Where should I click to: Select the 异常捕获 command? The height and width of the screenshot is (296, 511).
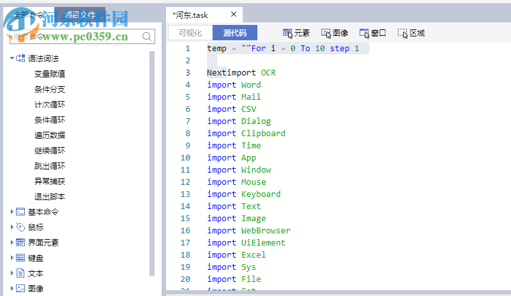pos(50,182)
